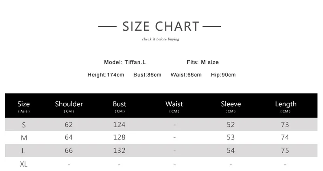Click the Size (Asia) column header
323x171 pixels.
[24, 106]
